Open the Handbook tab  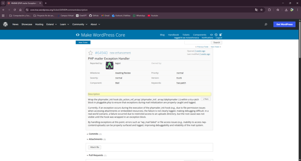(x=173, y=35)
